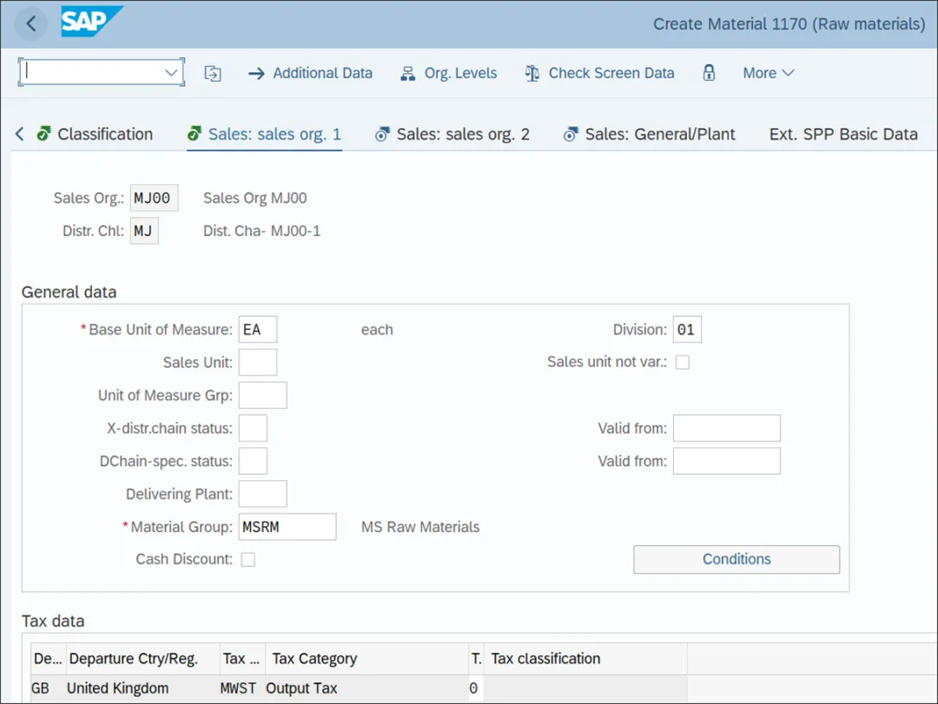The image size is (938, 704).
Task: Click the 'Dist. Cha- MJ00-1' description text
Action: 262,231
